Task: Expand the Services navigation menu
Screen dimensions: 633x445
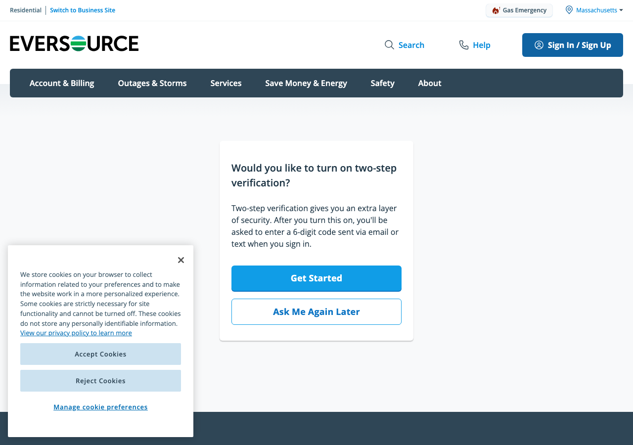Action: coord(226,83)
